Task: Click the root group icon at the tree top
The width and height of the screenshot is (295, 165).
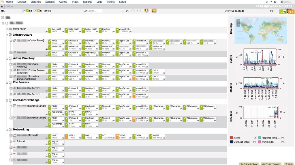Action: point(3,18)
